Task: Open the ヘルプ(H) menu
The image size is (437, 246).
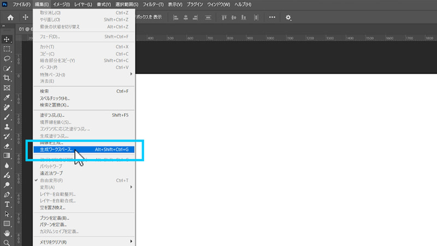Action: (x=243, y=4)
